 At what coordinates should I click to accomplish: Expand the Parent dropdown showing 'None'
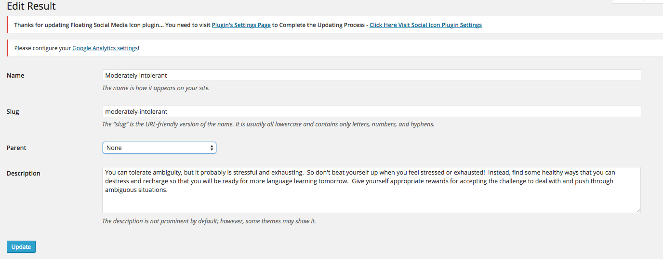point(159,148)
